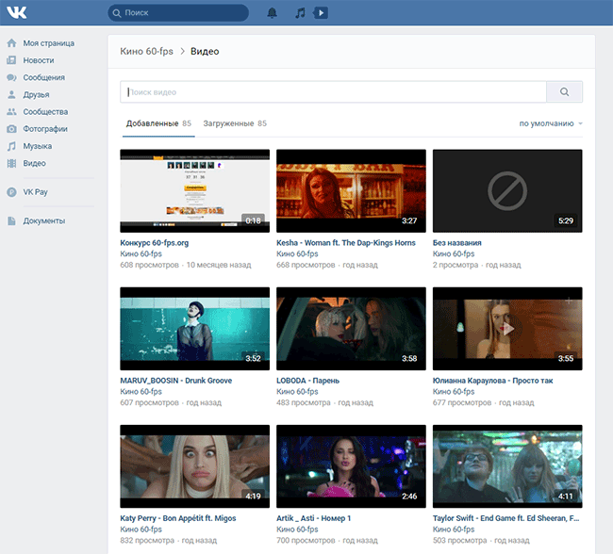Click the add plus icon on Юлианна Караулова thumbnail
The width and height of the screenshot is (613, 554).
point(569,301)
